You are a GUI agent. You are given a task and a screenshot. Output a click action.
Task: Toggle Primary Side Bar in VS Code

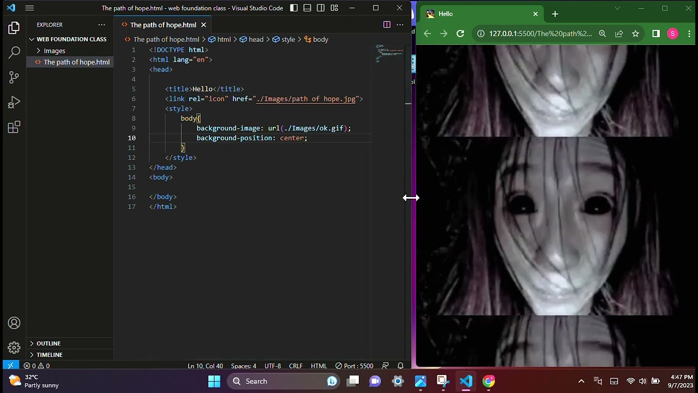(294, 8)
